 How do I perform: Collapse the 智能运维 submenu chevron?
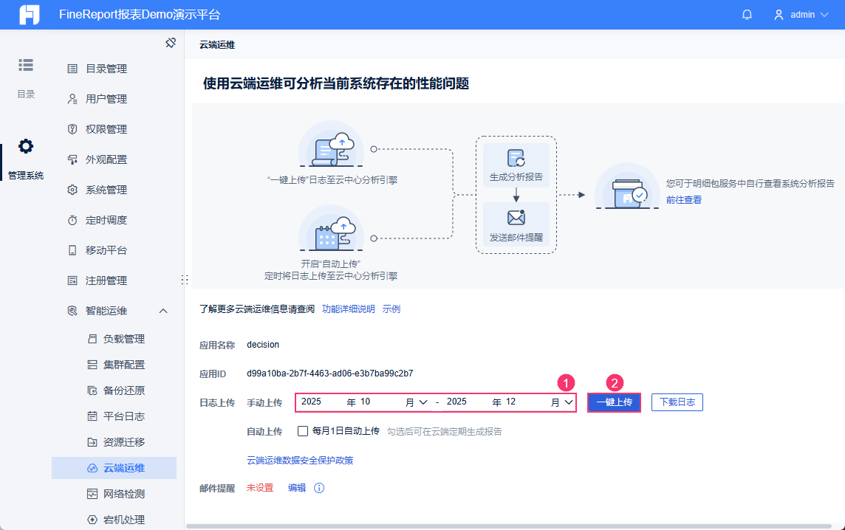(x=163, y=311)
